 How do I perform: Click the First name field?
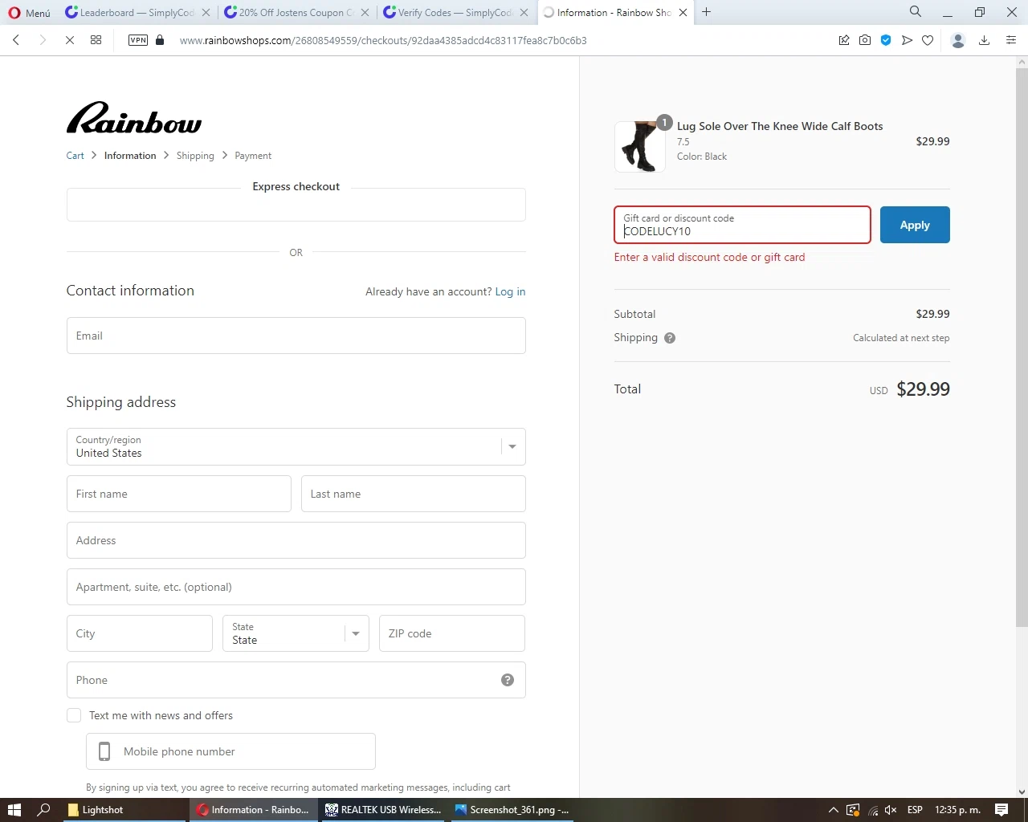[178, 494]
